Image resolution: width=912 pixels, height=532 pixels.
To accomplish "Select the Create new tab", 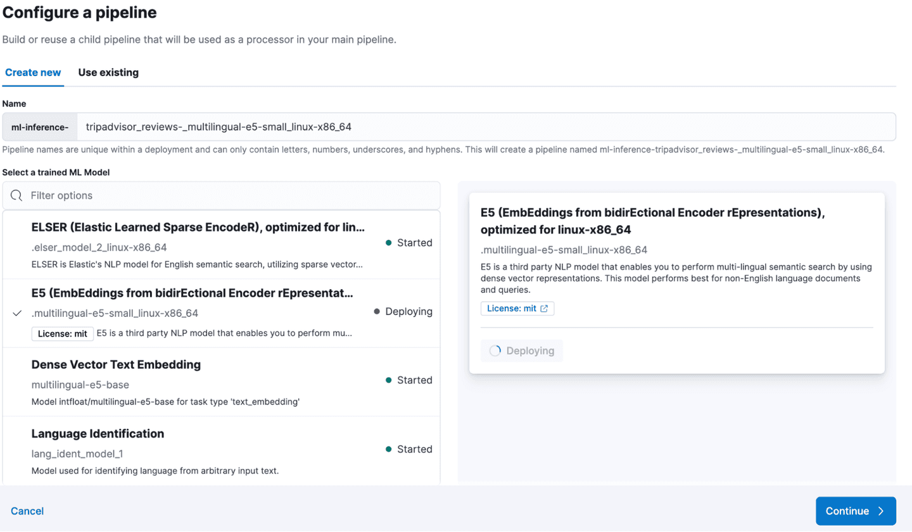I will 33,73.
